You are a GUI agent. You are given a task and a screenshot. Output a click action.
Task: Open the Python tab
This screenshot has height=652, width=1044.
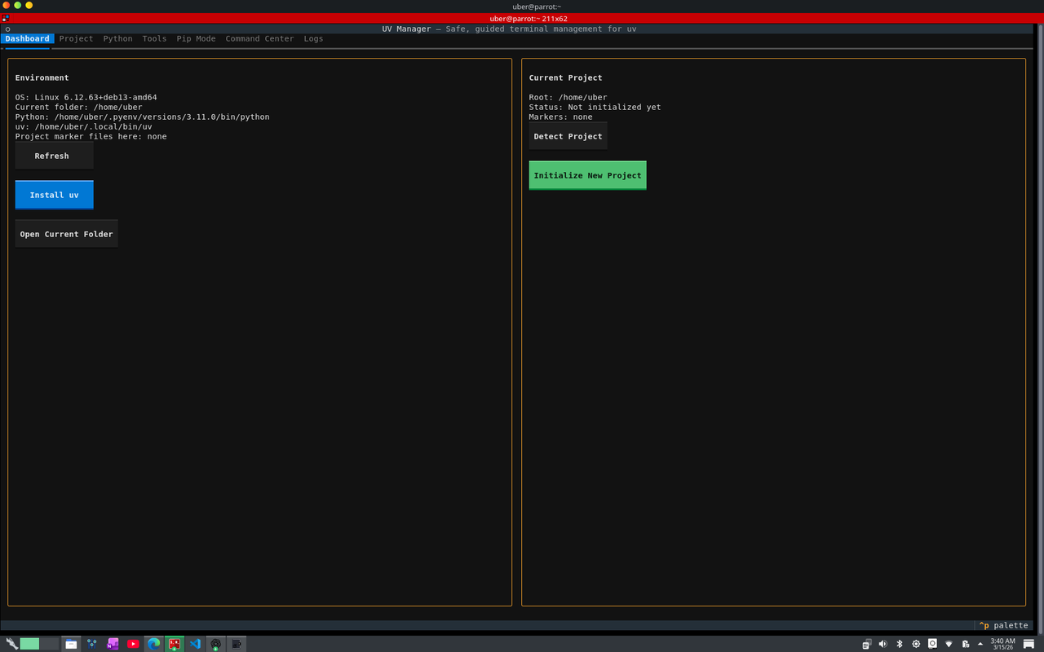pyautogui.click(x=117, y=38)
